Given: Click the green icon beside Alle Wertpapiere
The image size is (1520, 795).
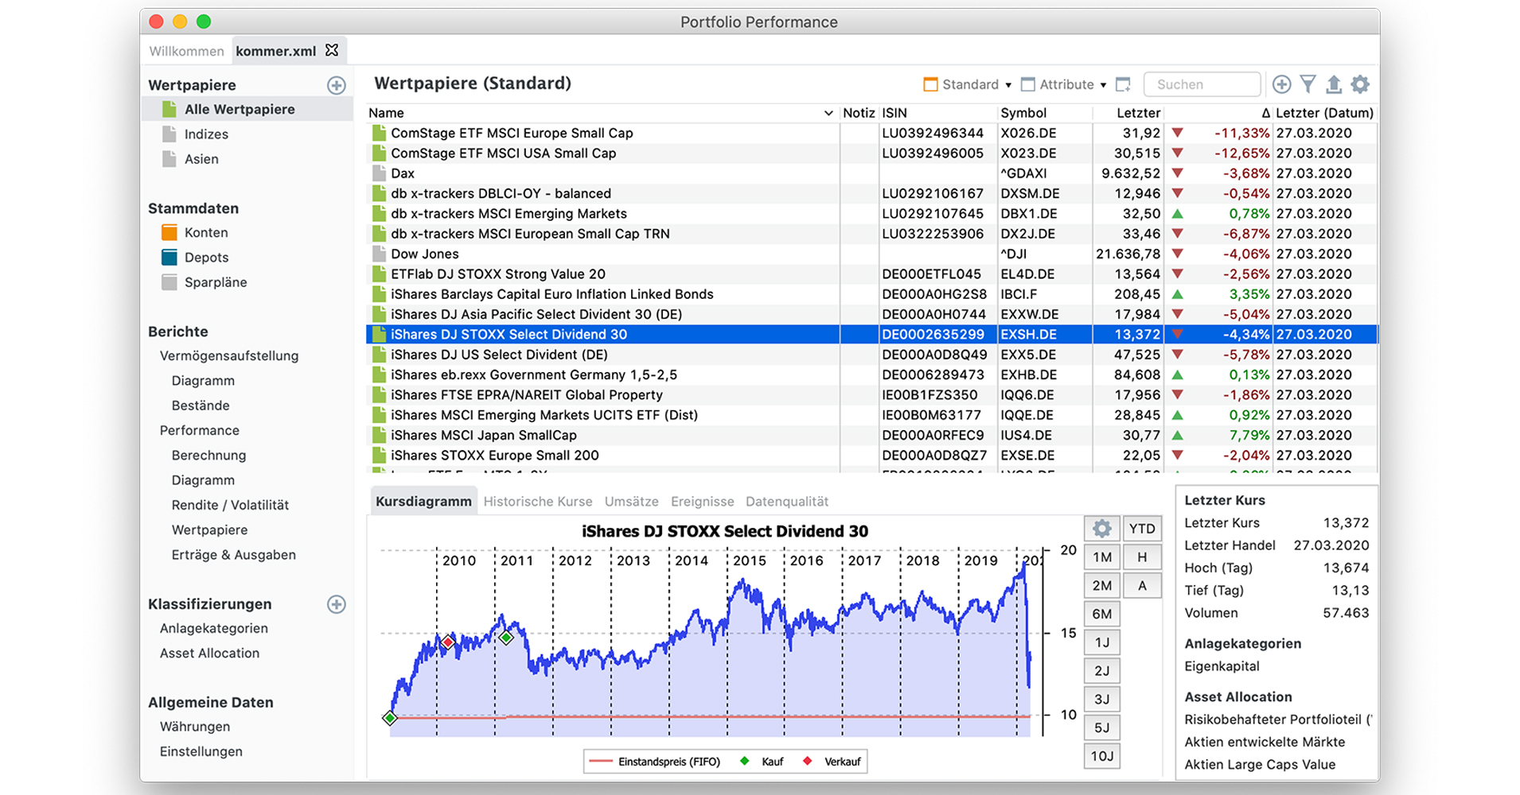Looking at the screenshot, I should pos(170,109).
